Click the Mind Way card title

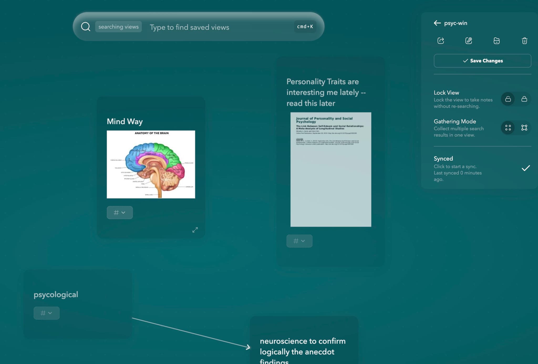(125, 121)
